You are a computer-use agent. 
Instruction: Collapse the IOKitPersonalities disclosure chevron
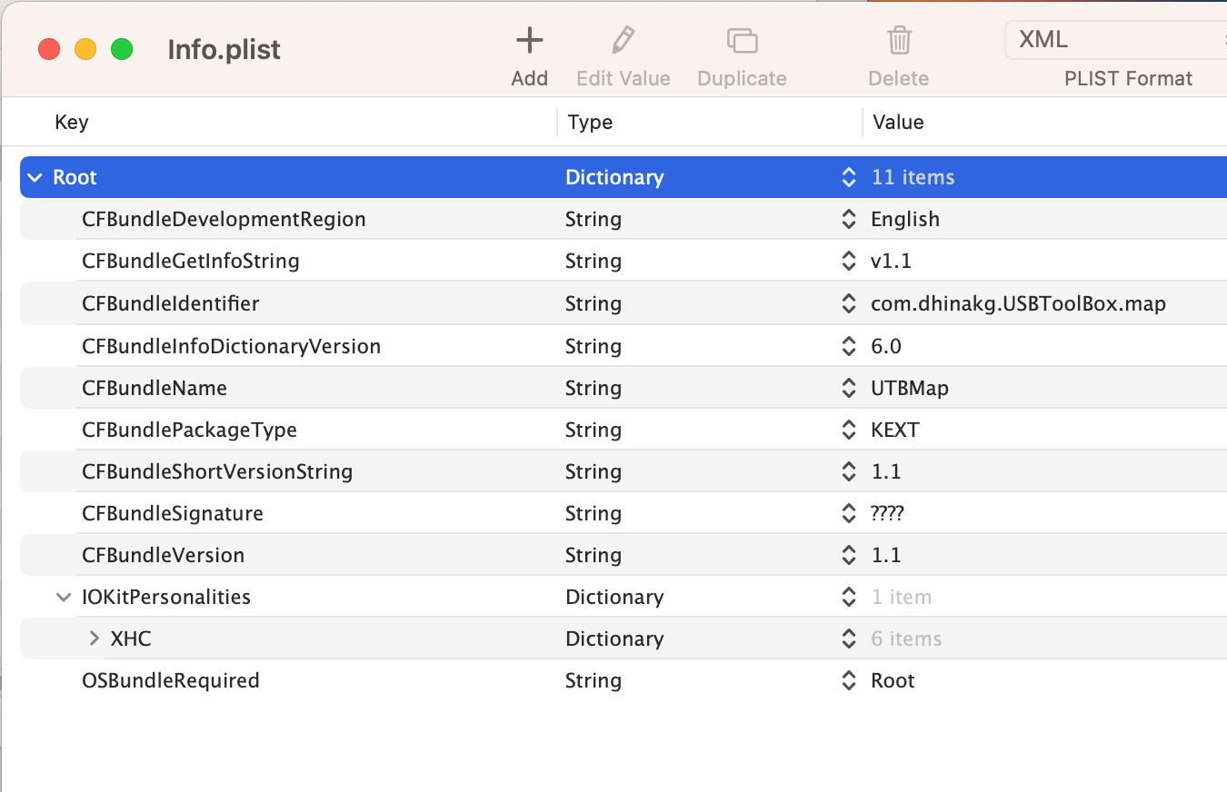tap(64, 598)
